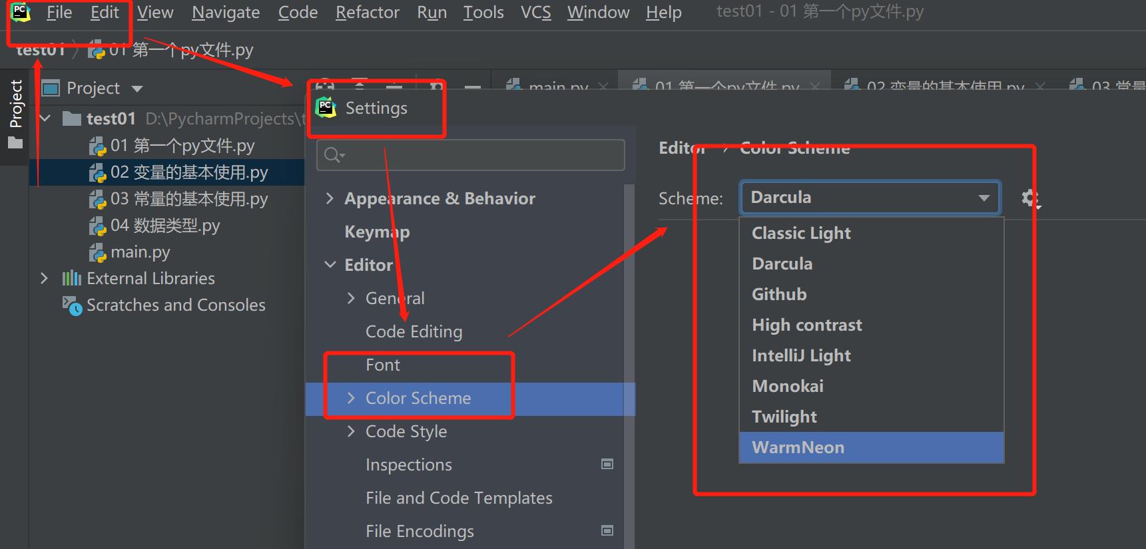Click the folder icon under the Project sidebar label
The width and height of the screenshot is (1146, 549).
click(x=15, y=143)
